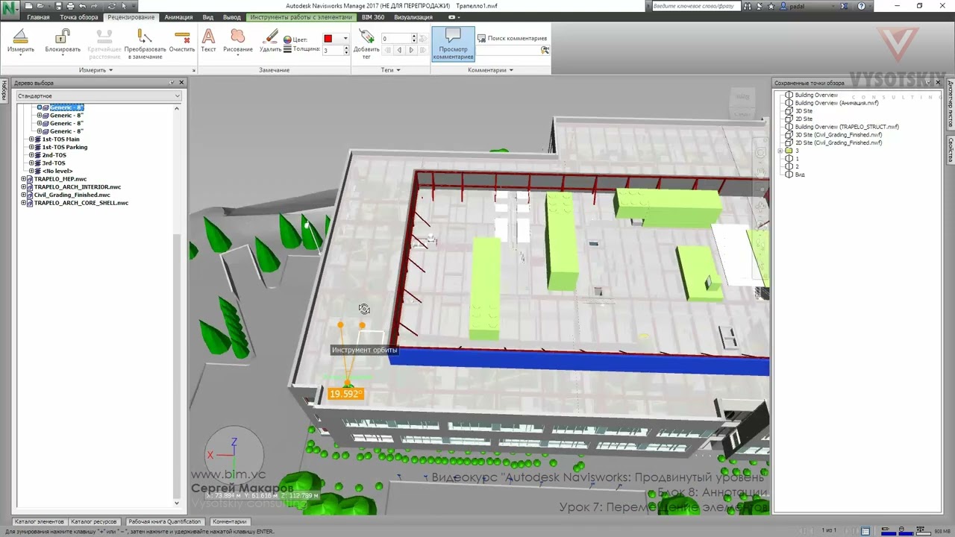Screen dimensions: 955x537
Task: Click the Erase (Удалить) redline icon
Action: (x=270, y=42)
